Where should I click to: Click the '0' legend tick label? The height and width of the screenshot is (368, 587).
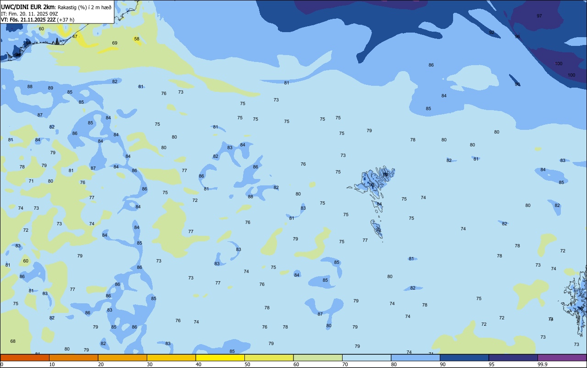2,364
